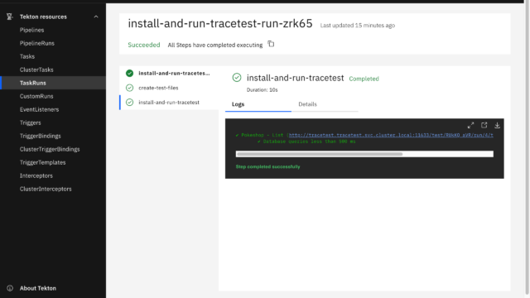This screenshot has width=530, height=298.
Task: Open TriggerTemplates in the sidebar
Action: tap(42, 162)
